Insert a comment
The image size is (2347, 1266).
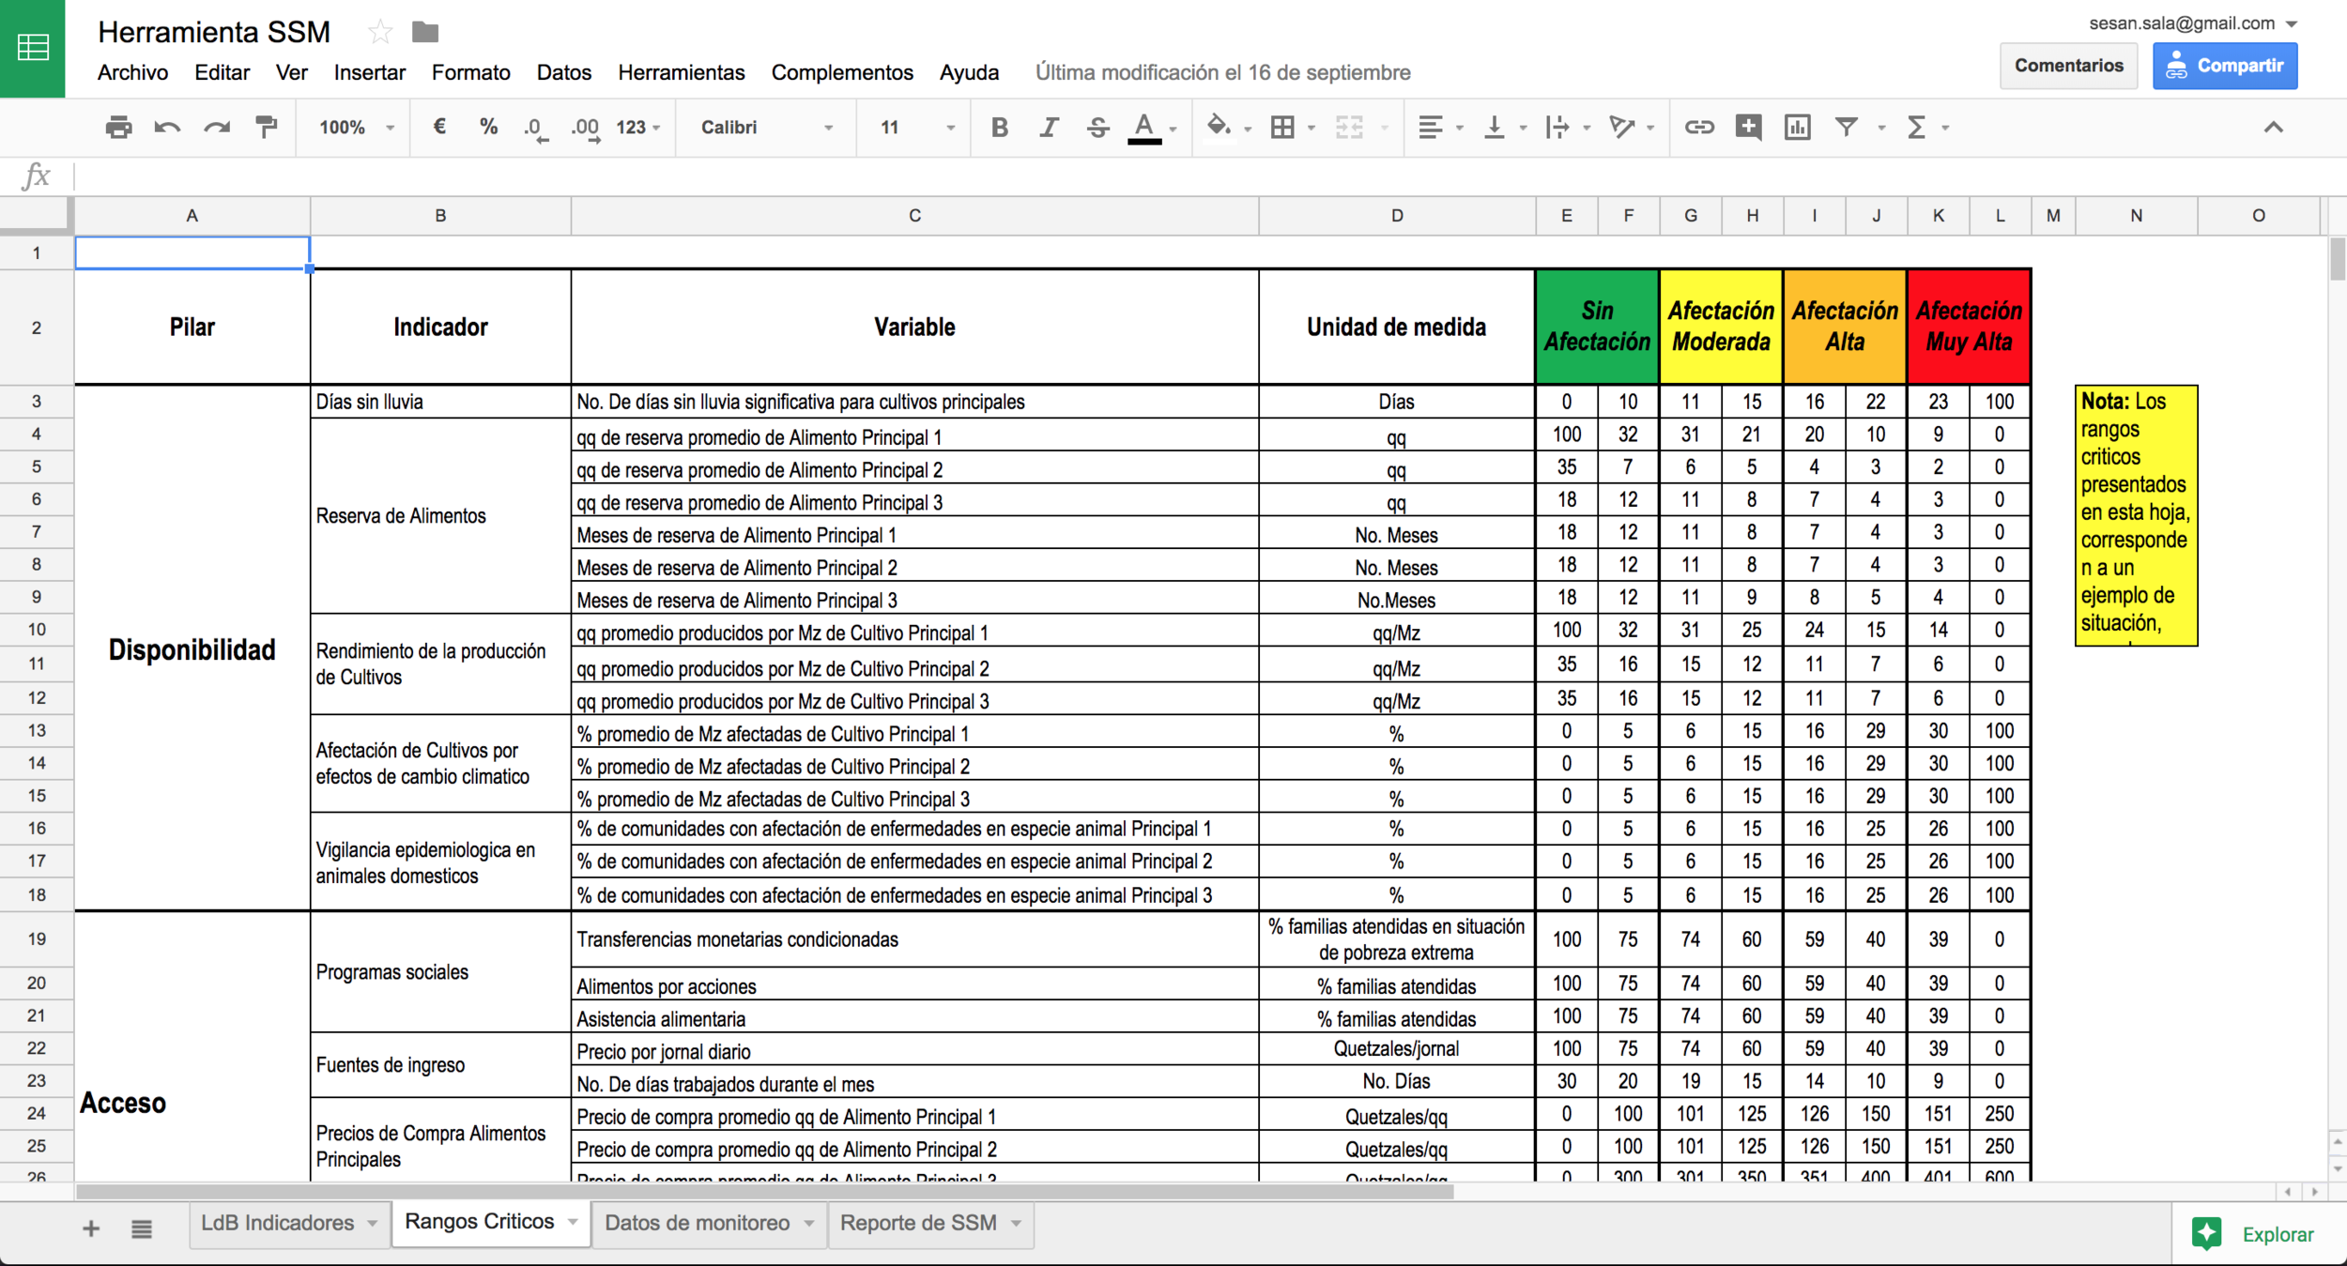pos(1748,127)
